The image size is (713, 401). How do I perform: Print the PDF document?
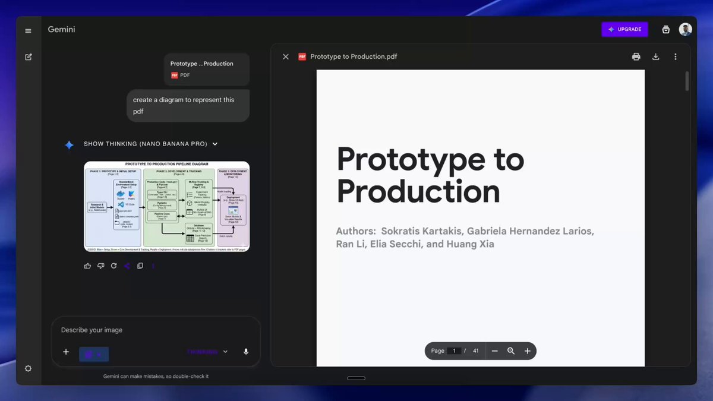636,56
